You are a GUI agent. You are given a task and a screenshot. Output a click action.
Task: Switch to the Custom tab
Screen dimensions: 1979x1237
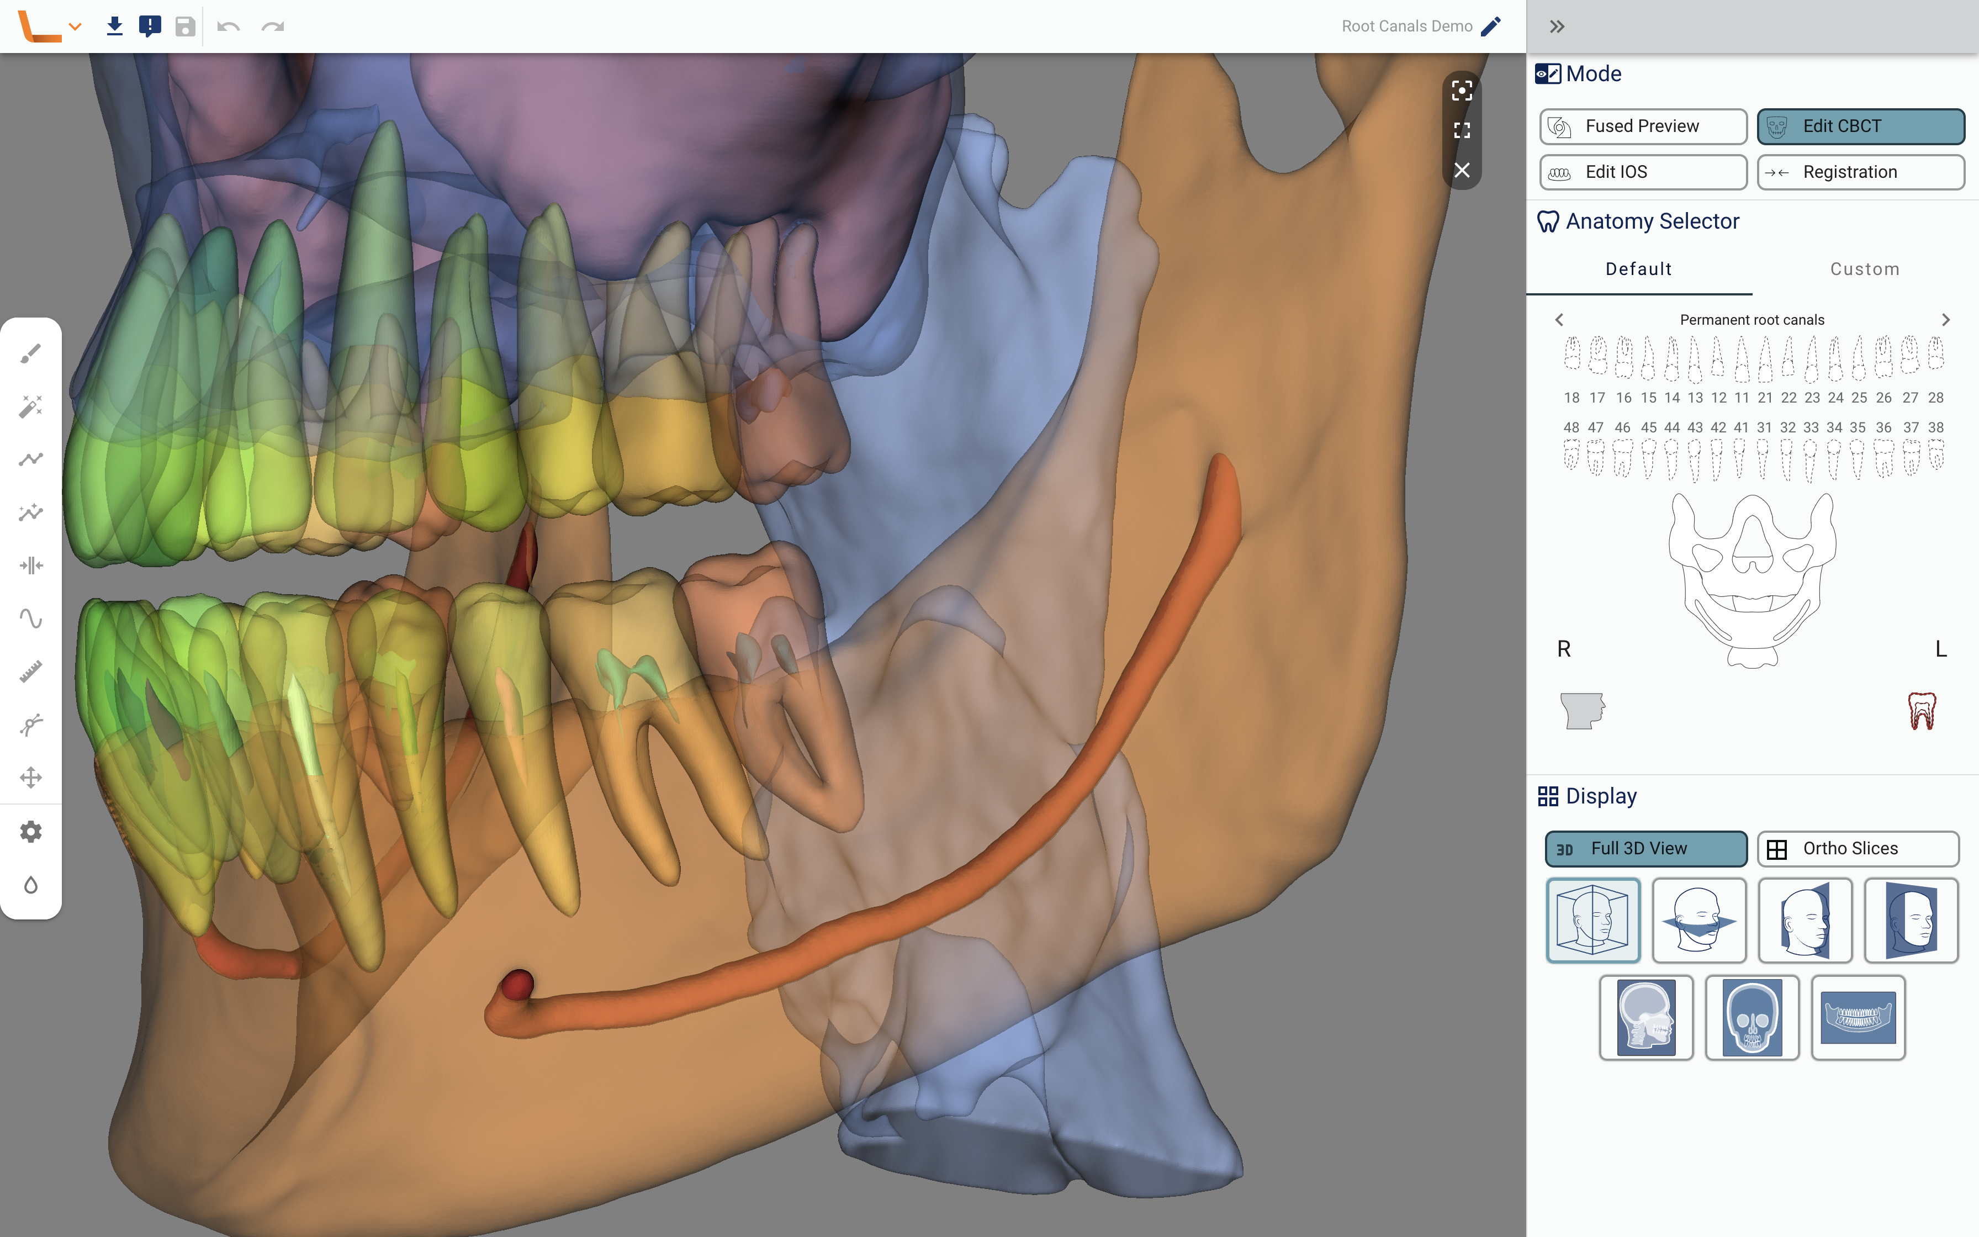coord(1865,269)
